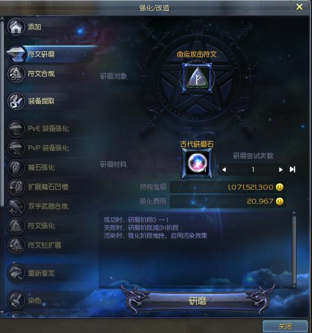Click the 命运攻击符文 rune slot
The width and height of the screenshot is (312, 333).
(197, 78)
